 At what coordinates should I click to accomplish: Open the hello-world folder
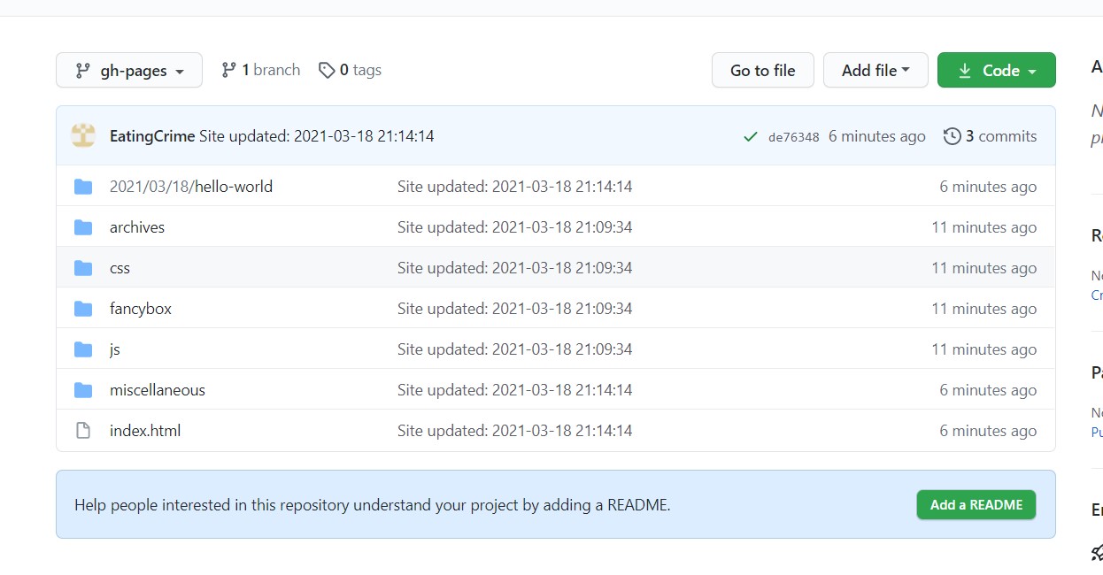pyautogui.click(x=233, y=187)
